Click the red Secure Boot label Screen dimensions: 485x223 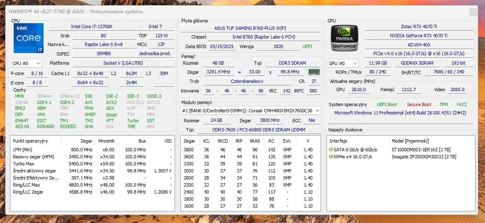[x=419, y=105]
